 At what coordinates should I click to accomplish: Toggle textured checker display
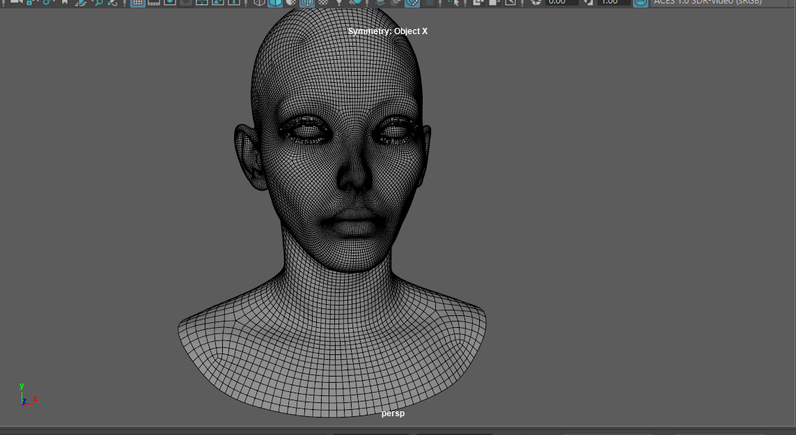(x=323, y=2)
